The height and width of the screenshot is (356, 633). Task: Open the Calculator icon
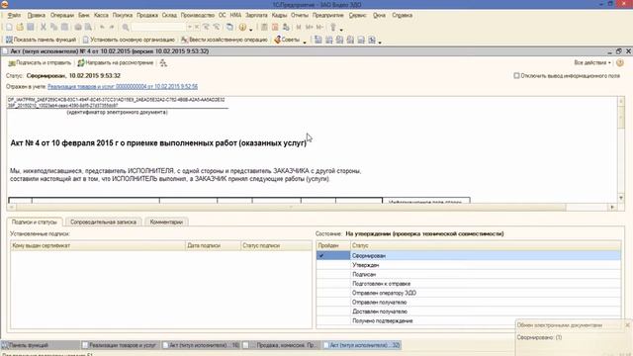pos(264,27)
